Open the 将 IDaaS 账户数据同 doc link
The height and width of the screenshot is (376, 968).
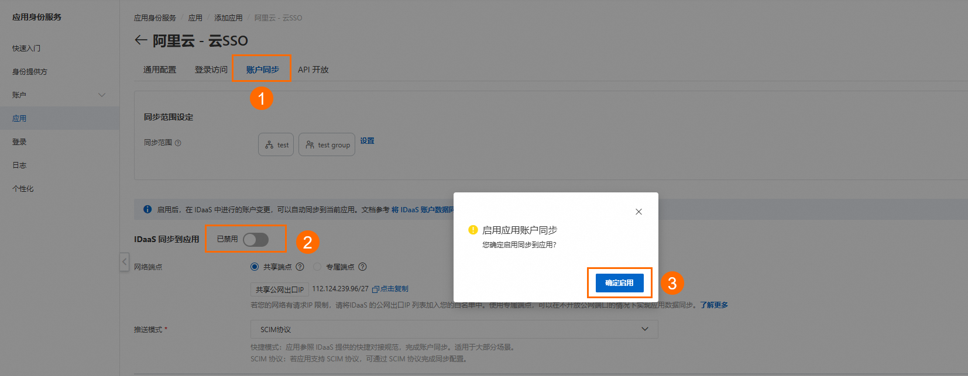coord(423,209)
